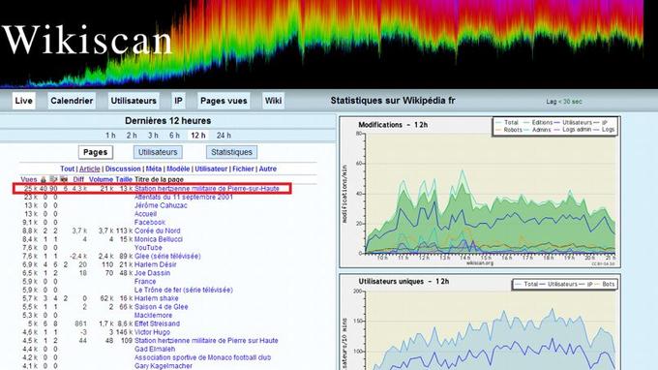Click the Statistiques button
This screenshot has height=370, width=658.
point(231,152)
